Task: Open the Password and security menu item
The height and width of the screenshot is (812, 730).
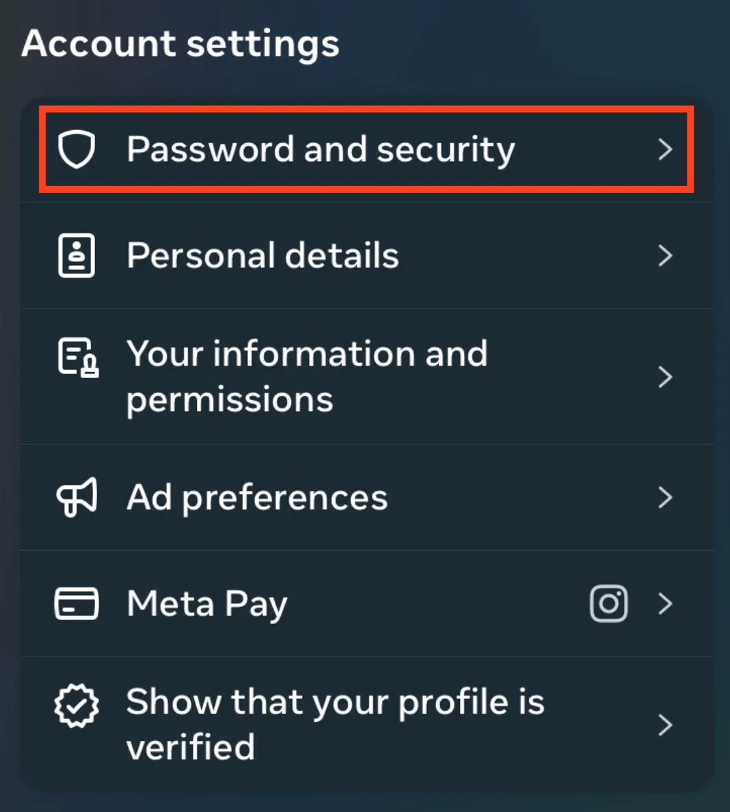Action: (x=320, y=149)
